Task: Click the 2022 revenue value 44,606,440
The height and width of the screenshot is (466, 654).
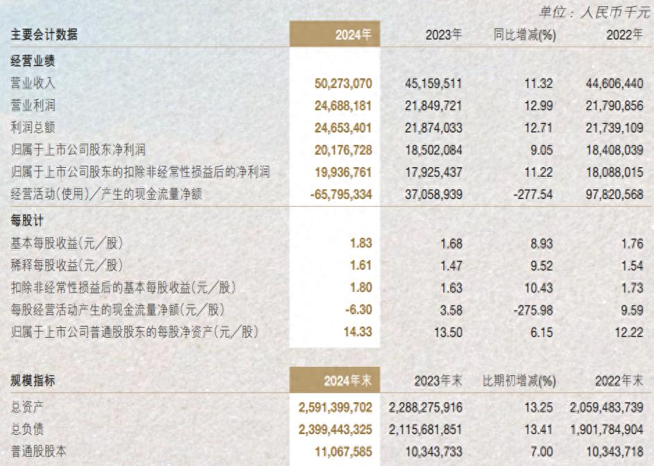Action: 614,83
